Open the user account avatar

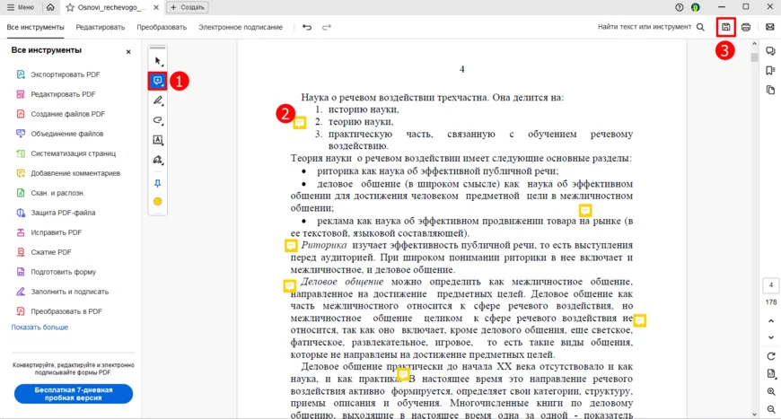696,7
